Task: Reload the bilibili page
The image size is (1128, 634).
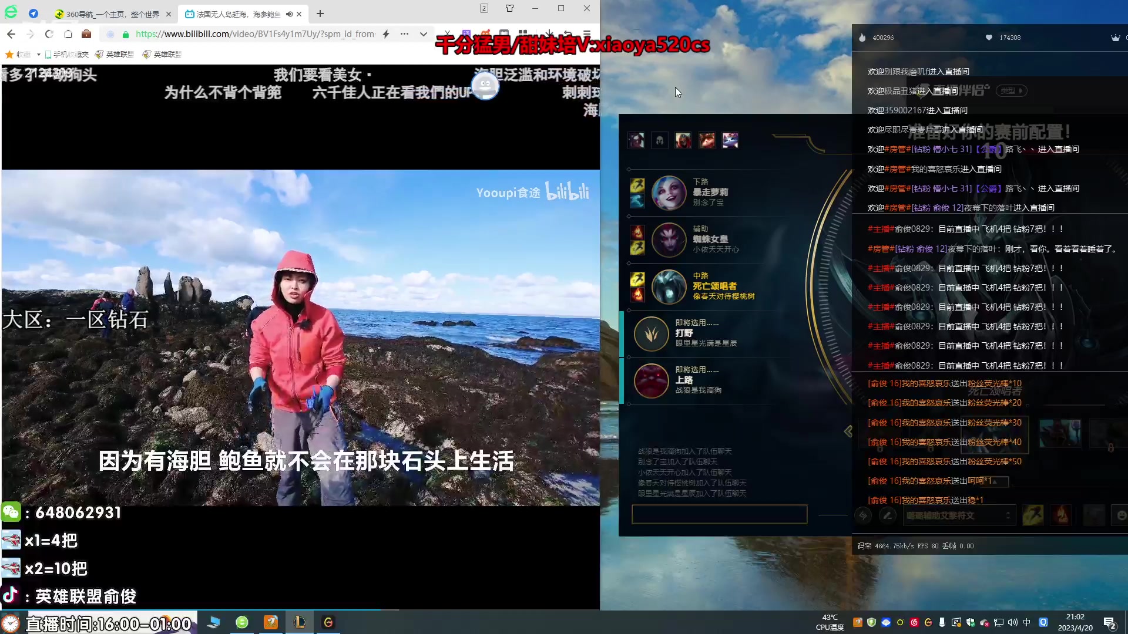Action: click(x=49, y=34)
